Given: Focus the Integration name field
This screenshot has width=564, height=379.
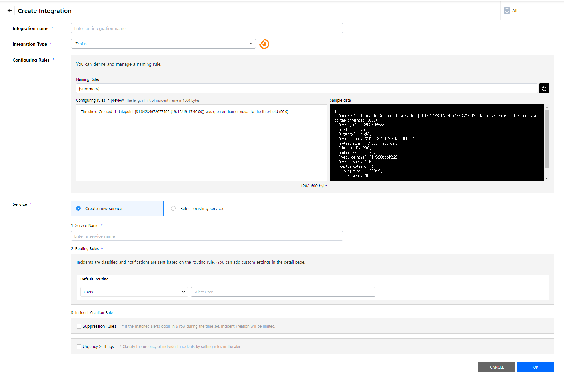Looking at the screenshot, I should click(x=207, y=28).
